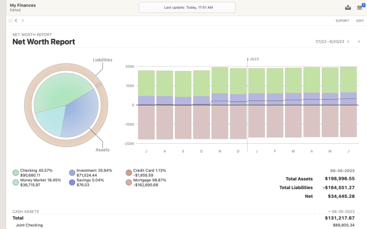The height and width of the screenshot is (229, 367).
Task: Click the Checking legend color circle
Action: point(16,173)
